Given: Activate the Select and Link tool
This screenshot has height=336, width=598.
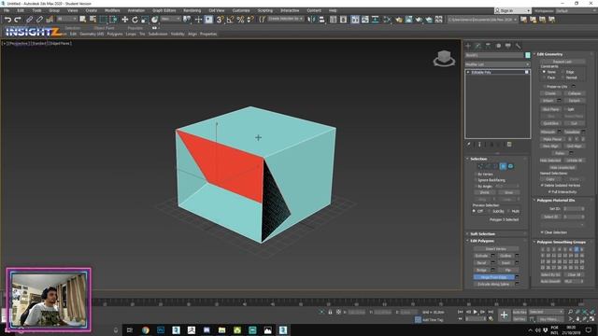Looking at the screenshot, I should pyautogui.click(x=29, y=20).
